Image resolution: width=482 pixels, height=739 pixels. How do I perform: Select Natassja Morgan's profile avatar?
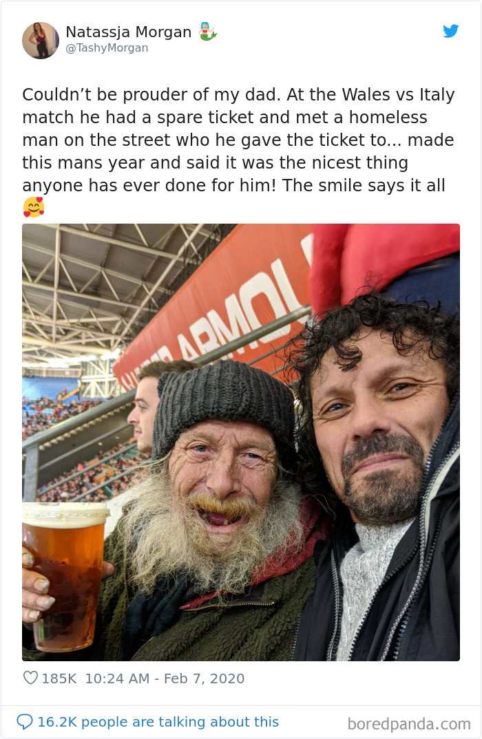41,40
